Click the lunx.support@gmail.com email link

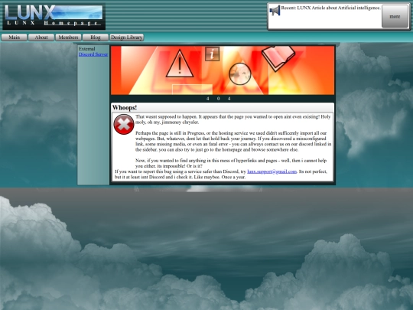coord(272,171)
